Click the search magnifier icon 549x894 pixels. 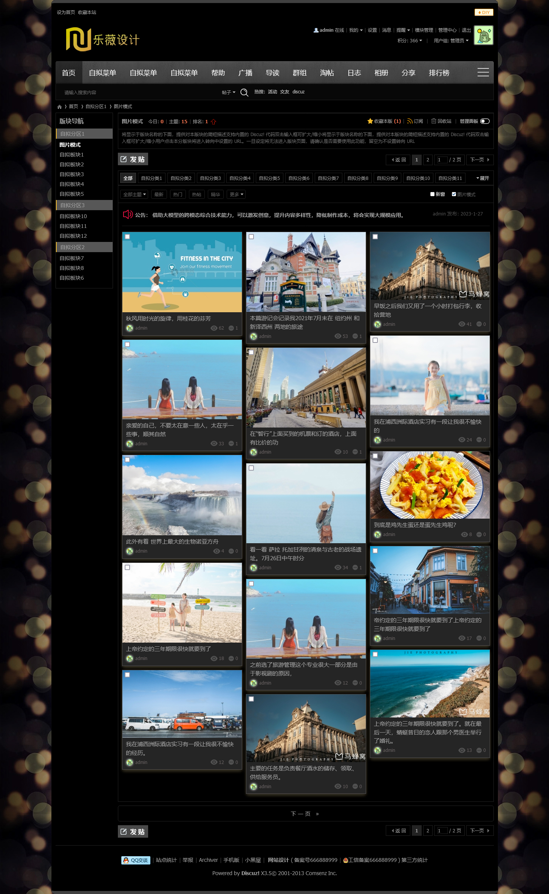244,93
